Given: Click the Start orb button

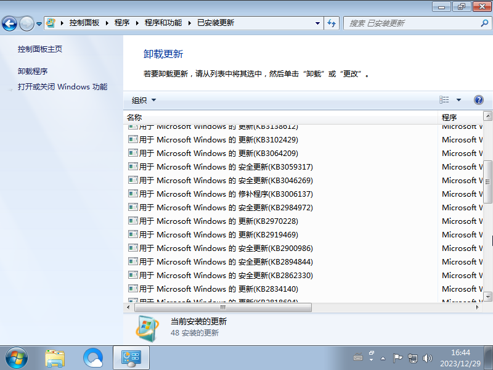Looking at the screenshot, I should click(x=15, y=358).
